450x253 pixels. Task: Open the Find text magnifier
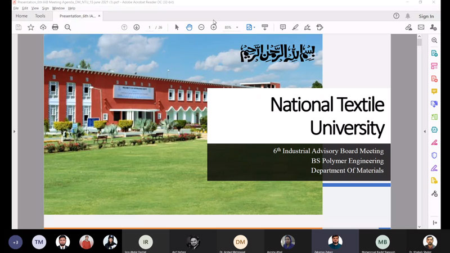(67, 27)
